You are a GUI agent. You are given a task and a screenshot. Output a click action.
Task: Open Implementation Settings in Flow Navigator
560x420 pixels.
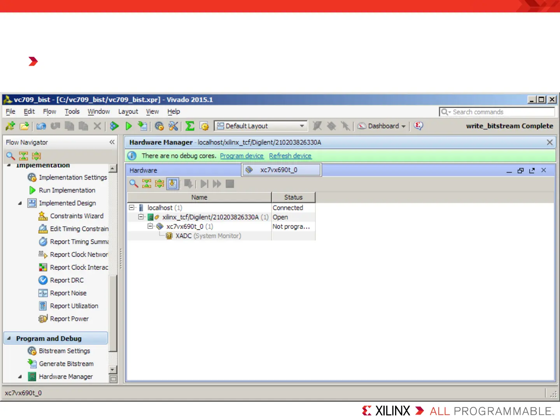pos(73,177)
